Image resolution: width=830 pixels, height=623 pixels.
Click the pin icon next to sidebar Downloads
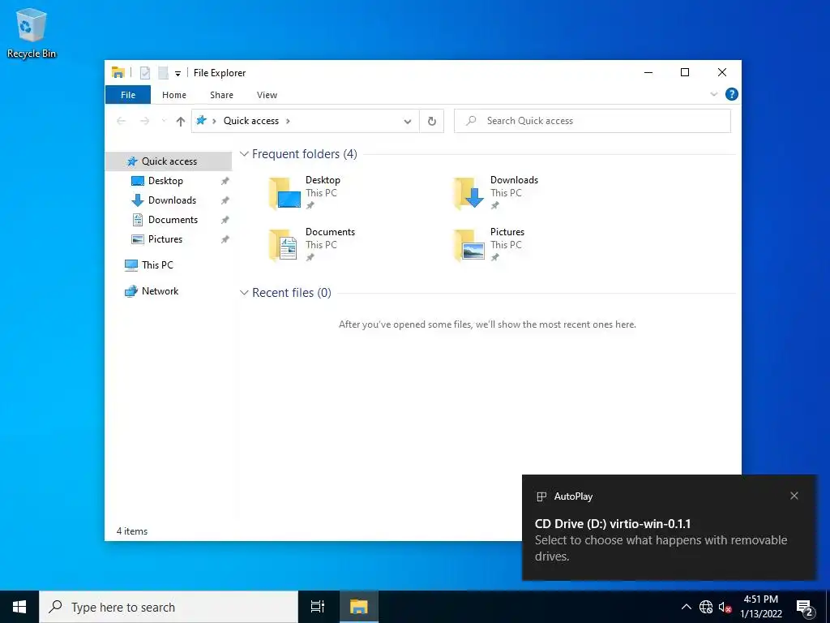(225, 200)
